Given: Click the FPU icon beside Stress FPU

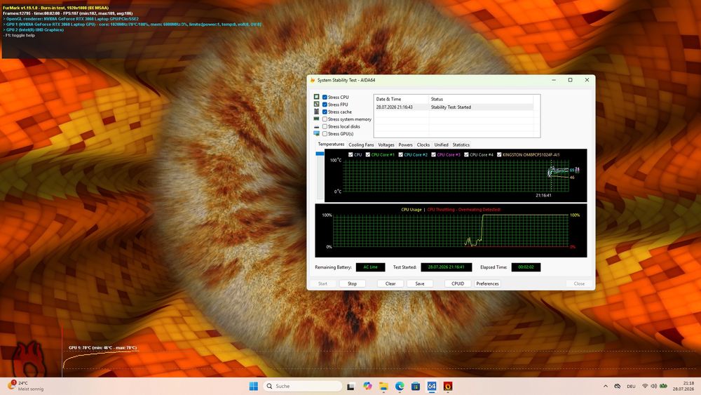Looking at the screenshot, I should pyautogui.click(x=317, y=105).
